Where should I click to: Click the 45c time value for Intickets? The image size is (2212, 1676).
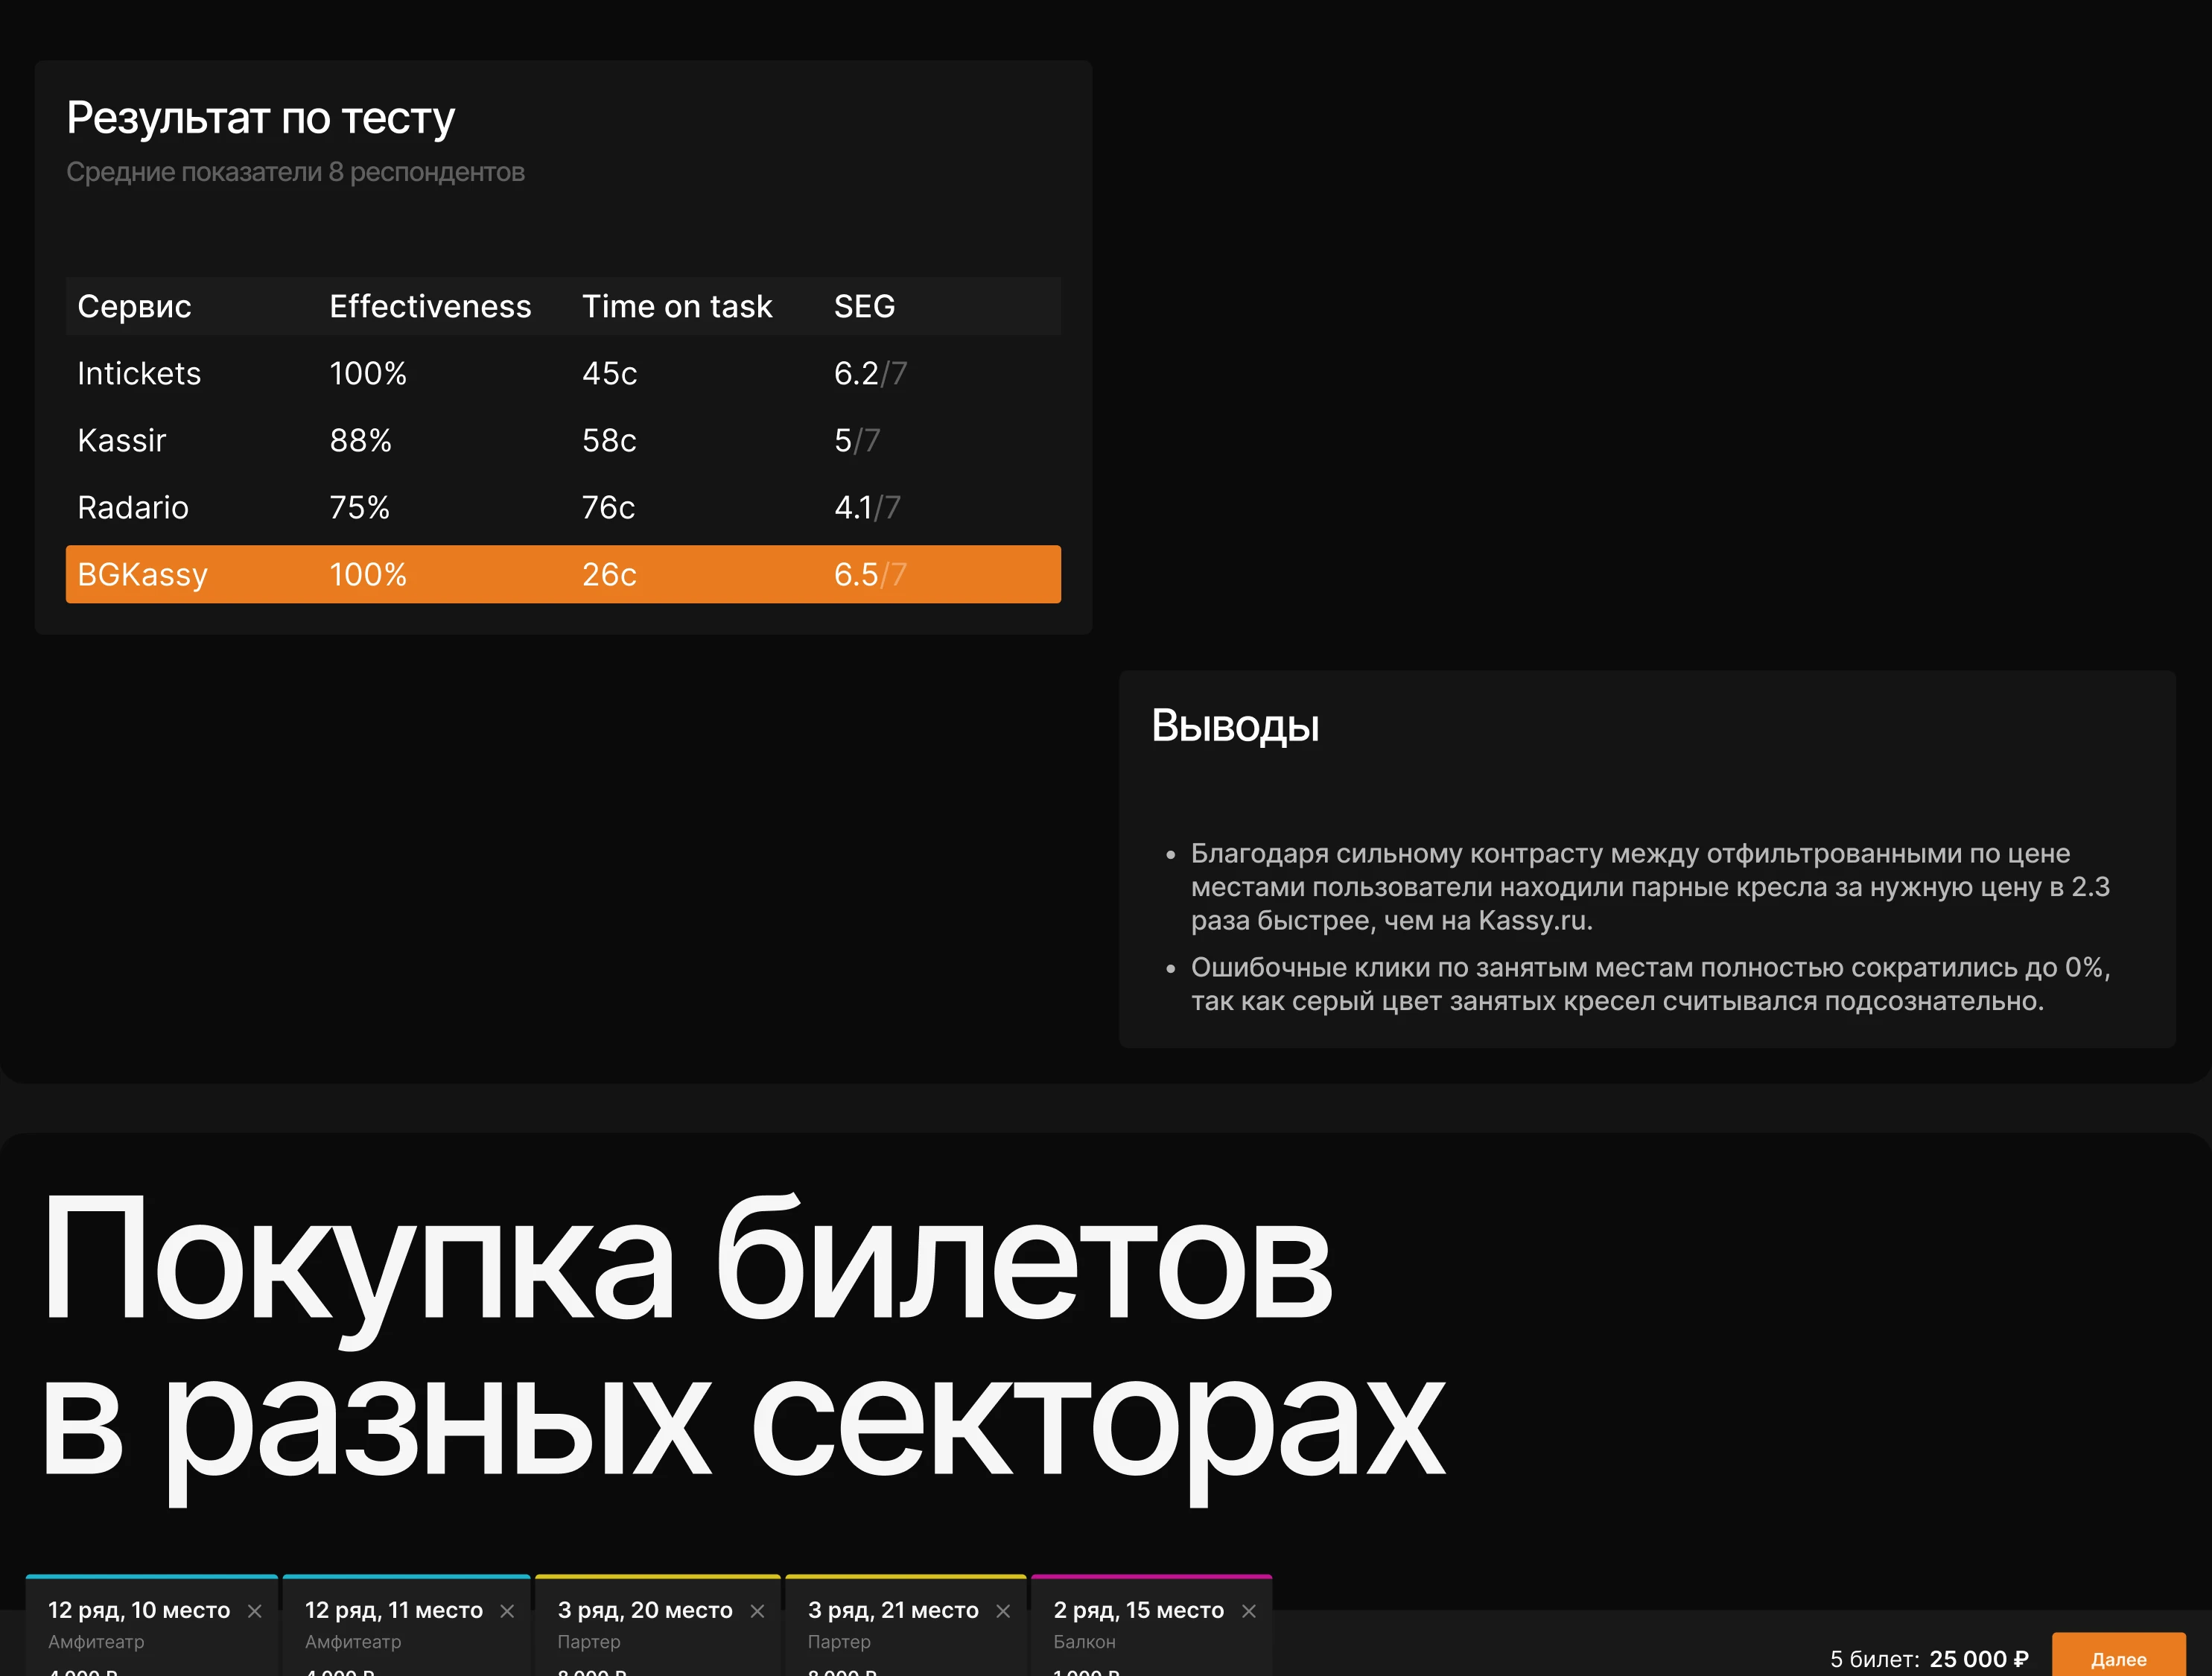point(609,373)
